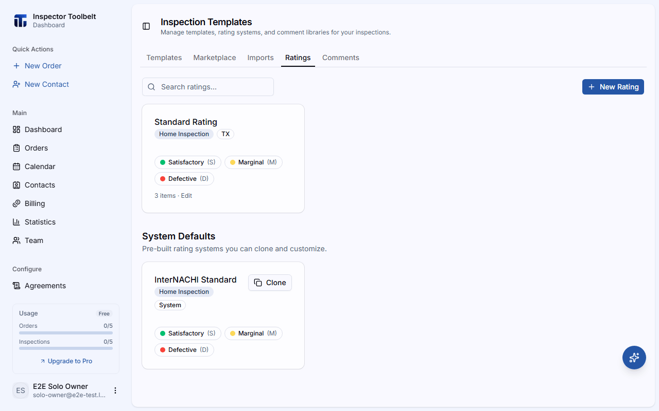Click Home Inspection tag on Standard Rating
This screenshot has width=659, height=411.
point(184,134)
